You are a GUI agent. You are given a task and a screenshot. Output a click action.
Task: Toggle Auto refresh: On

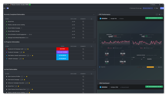[148, 8]
